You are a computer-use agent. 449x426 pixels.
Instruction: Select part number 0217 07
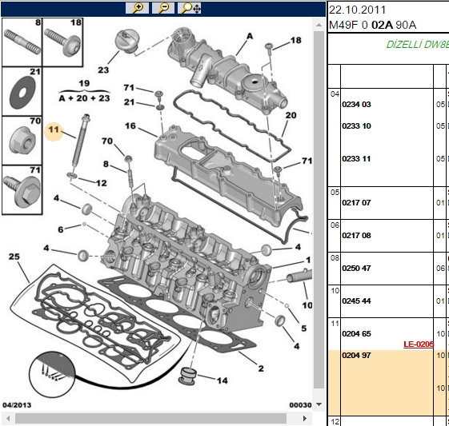tap(356, 203)
